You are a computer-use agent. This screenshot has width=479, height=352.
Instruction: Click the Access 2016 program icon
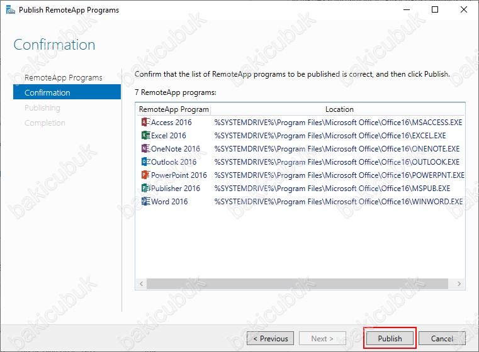146,123
